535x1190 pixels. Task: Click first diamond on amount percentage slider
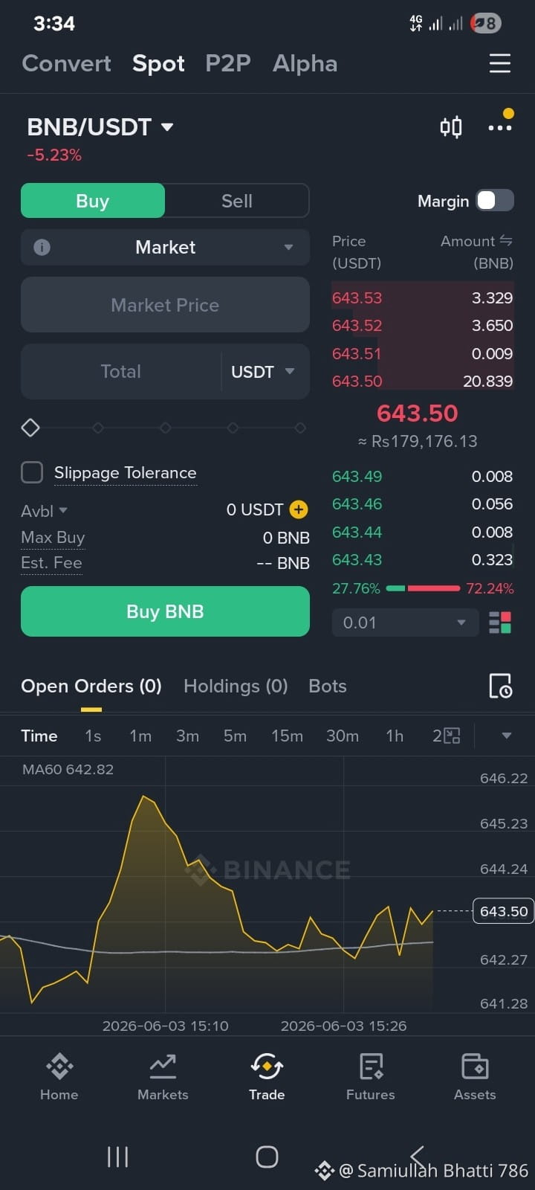[x=30, y=428]
